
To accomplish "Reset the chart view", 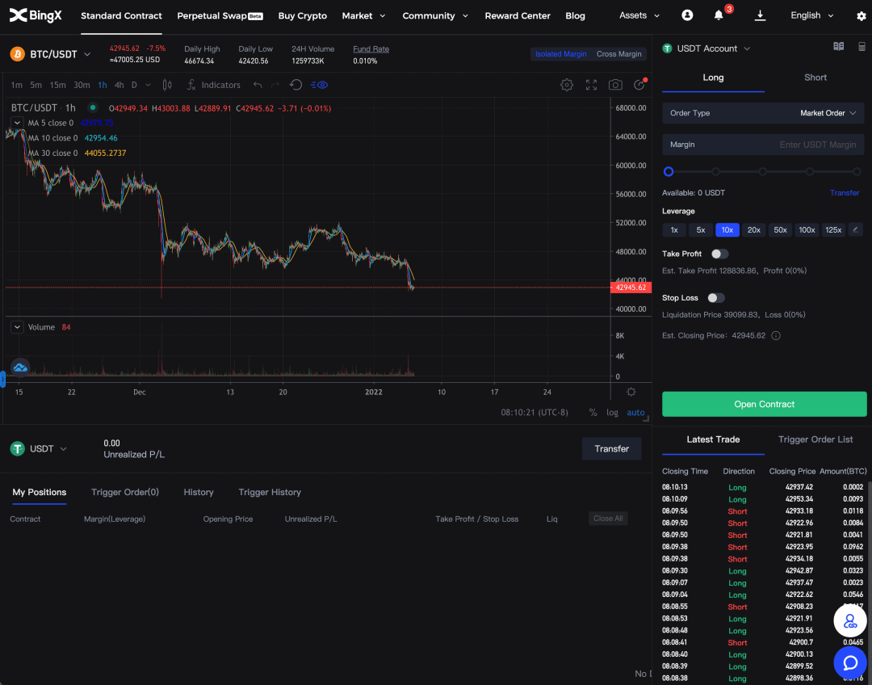I will (x=296, y=85).
